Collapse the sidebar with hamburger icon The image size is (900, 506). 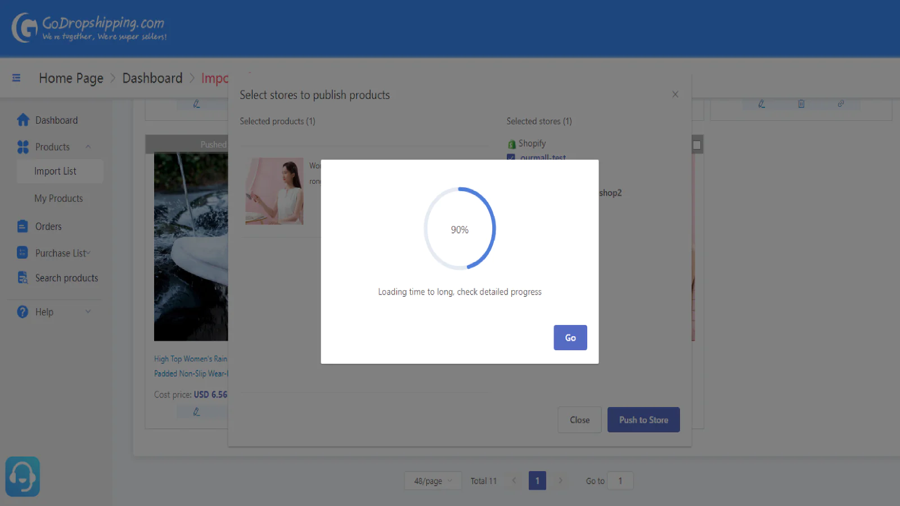coord(16,78)
